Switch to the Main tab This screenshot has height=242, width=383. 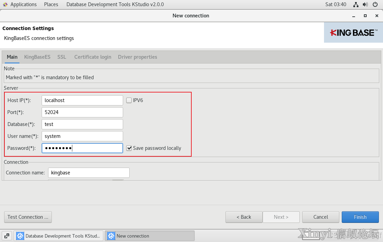[12, 57]
